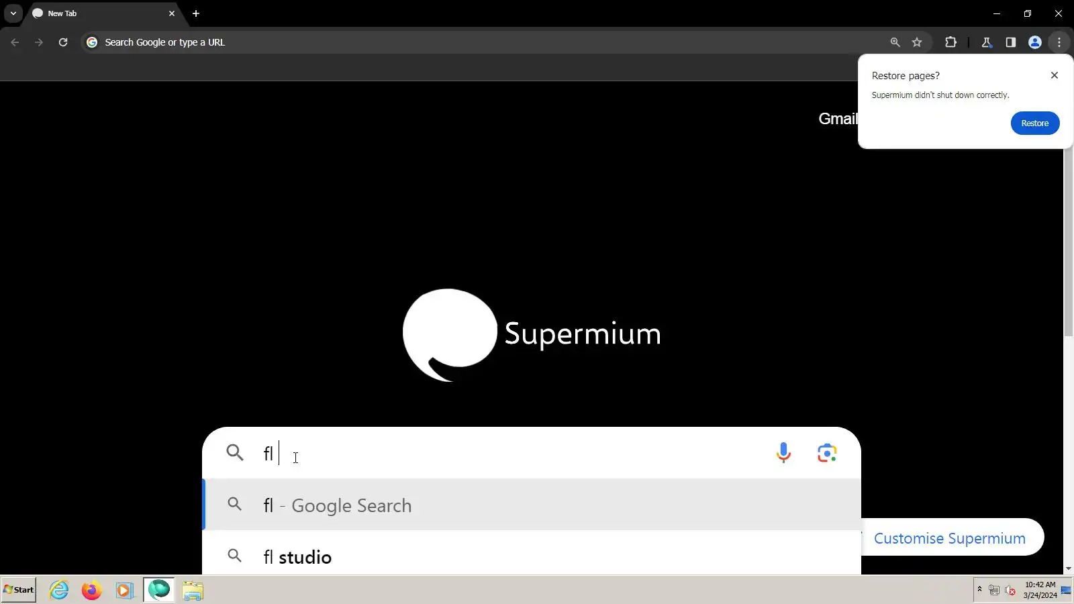The image size is (1074, 604).
Task: Click the magnifier icon in the search box
Action: [235, 453]
